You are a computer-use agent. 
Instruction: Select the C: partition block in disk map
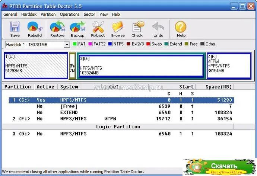tap(36, 65)
